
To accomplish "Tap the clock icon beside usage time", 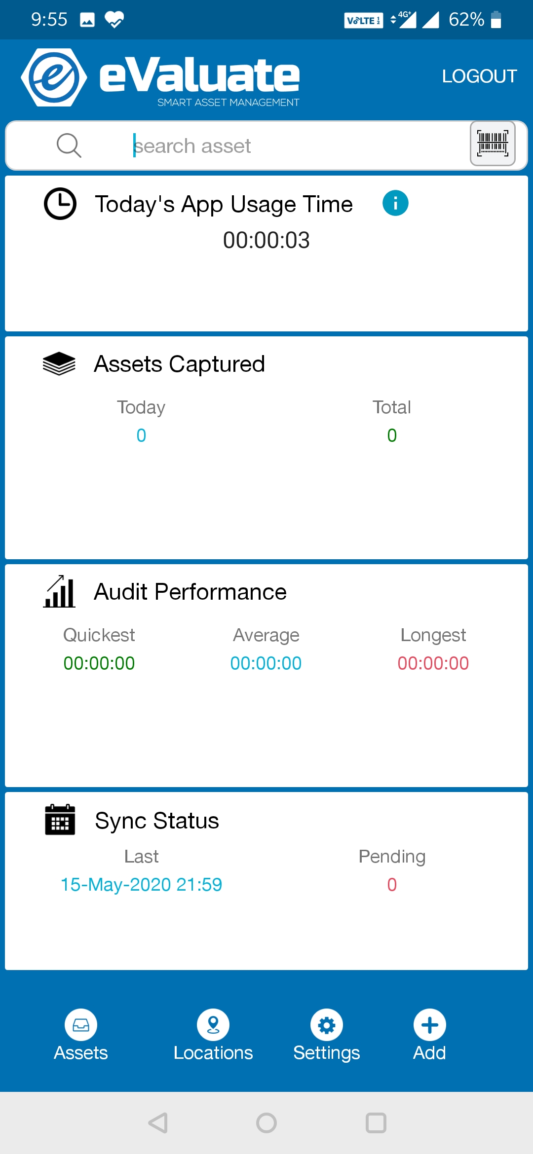I will (x=60, y=203).
